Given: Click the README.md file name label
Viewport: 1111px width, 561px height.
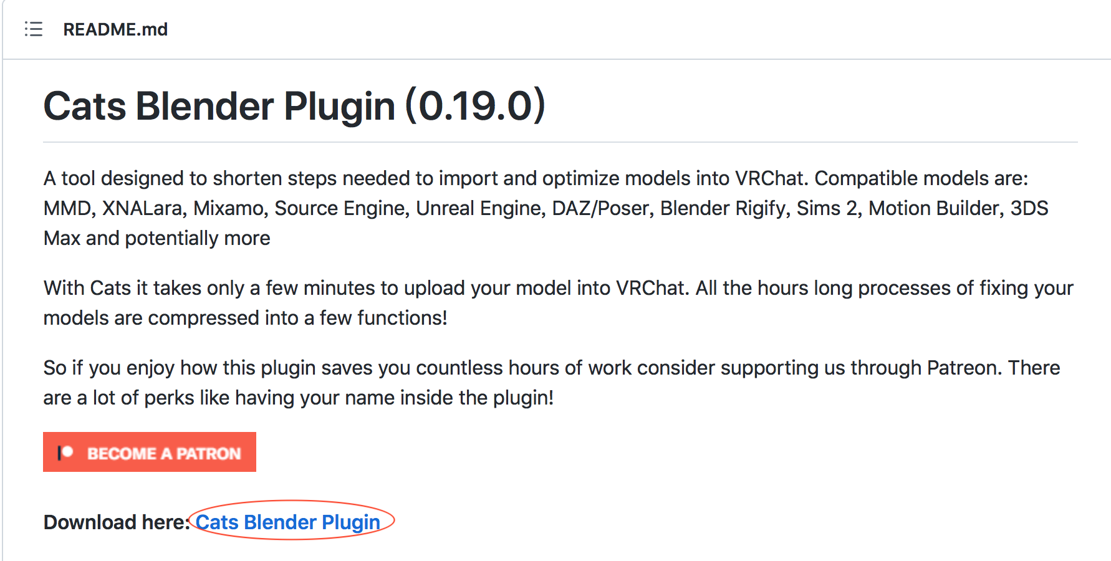Looking at the screenshot, I should 115,29.
